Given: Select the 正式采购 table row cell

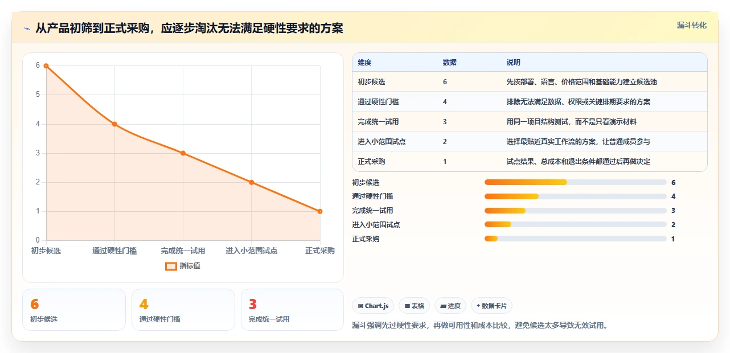Looking at the screenshot, I should point(371,162).
